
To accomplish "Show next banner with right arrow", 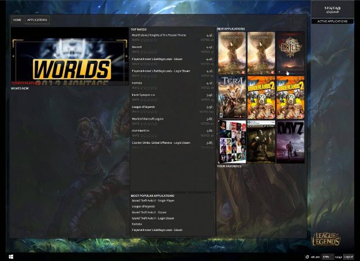I will tap(126, 56).
